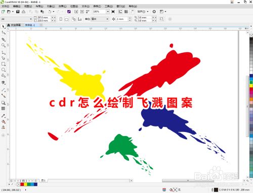Select the Transparency checkerboard tool
Image resolution: width=253 pixels, height=193 pixels.
click(x=4, y=108)
